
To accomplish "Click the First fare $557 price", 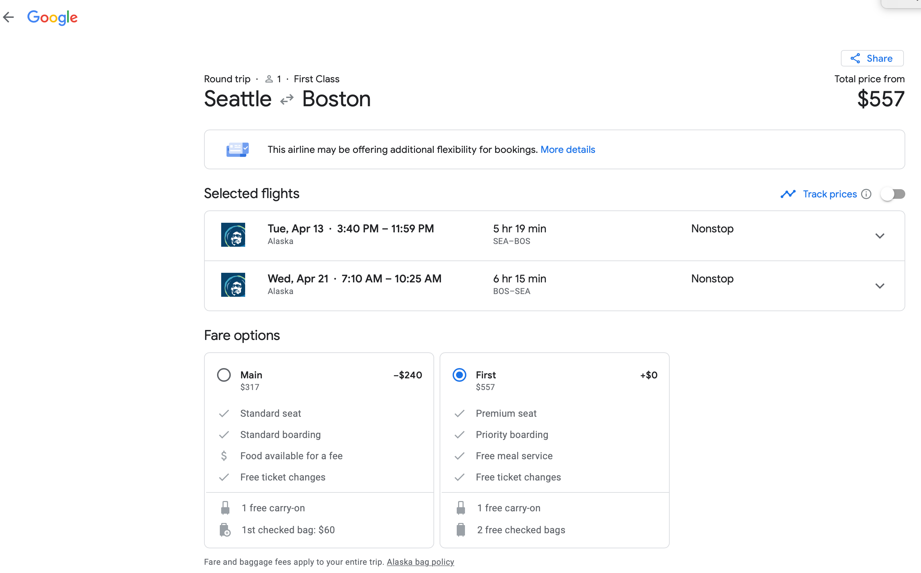I will (485, 387).
